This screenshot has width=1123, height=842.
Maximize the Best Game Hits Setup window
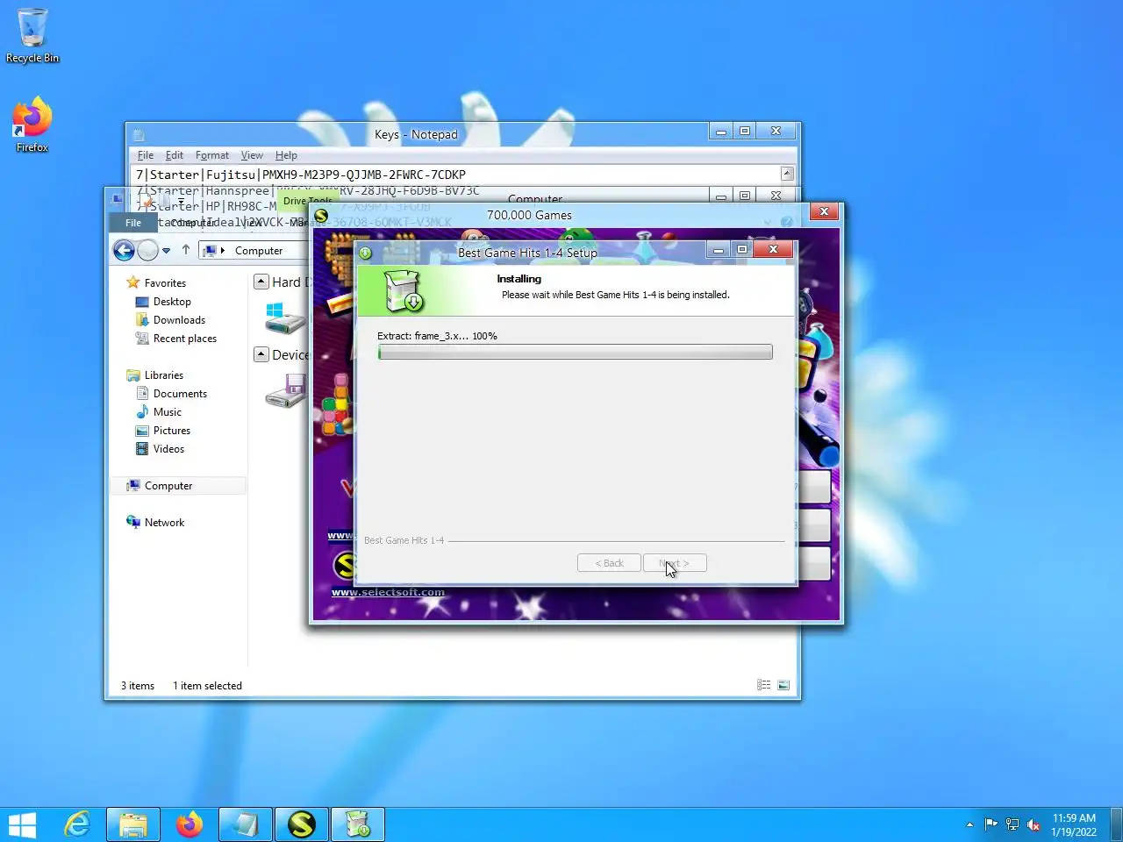click(742, 250)
